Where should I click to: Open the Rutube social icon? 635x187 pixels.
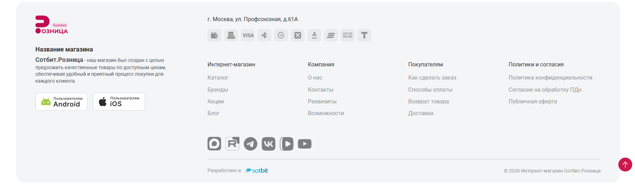click(x=232, y=144)
